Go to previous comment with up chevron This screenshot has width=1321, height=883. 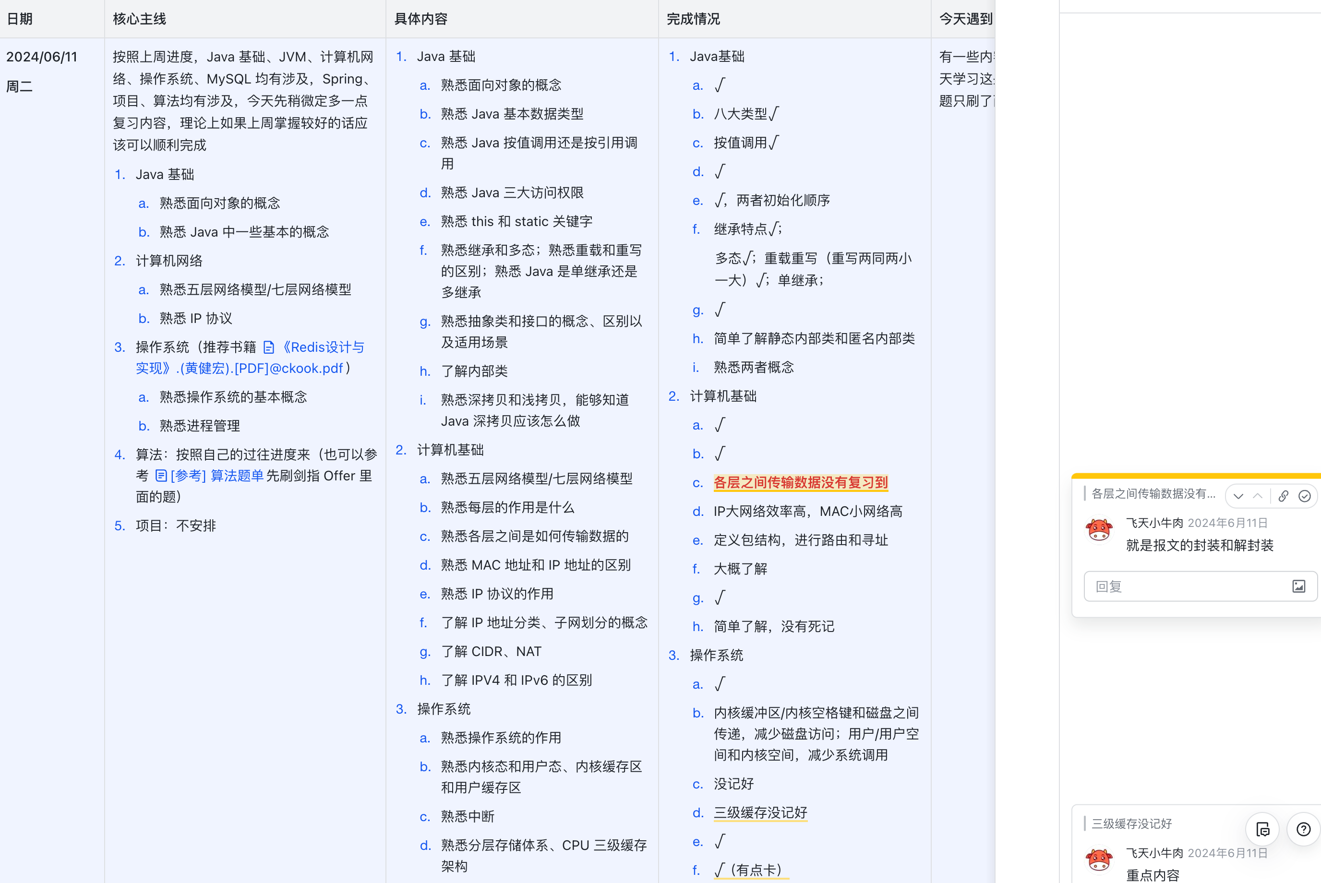click(x=1257, y=496)
